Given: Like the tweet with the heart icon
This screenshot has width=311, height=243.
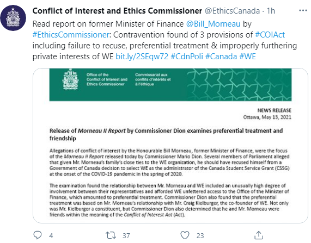Looking at the screenshot, I should 185,235.
